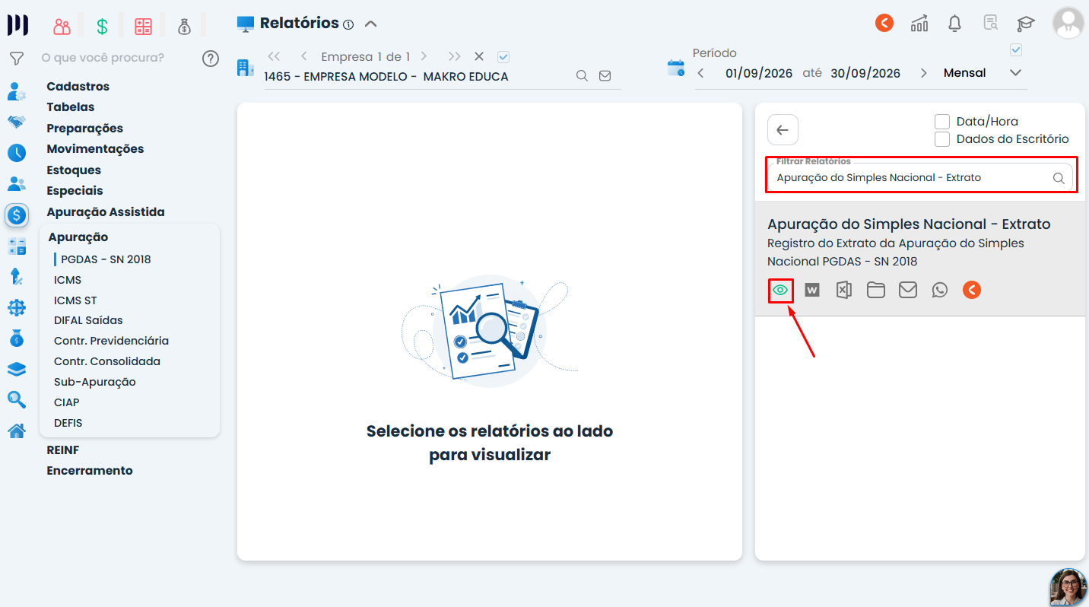Click the orange back arrow icon in header

[884, 23]
